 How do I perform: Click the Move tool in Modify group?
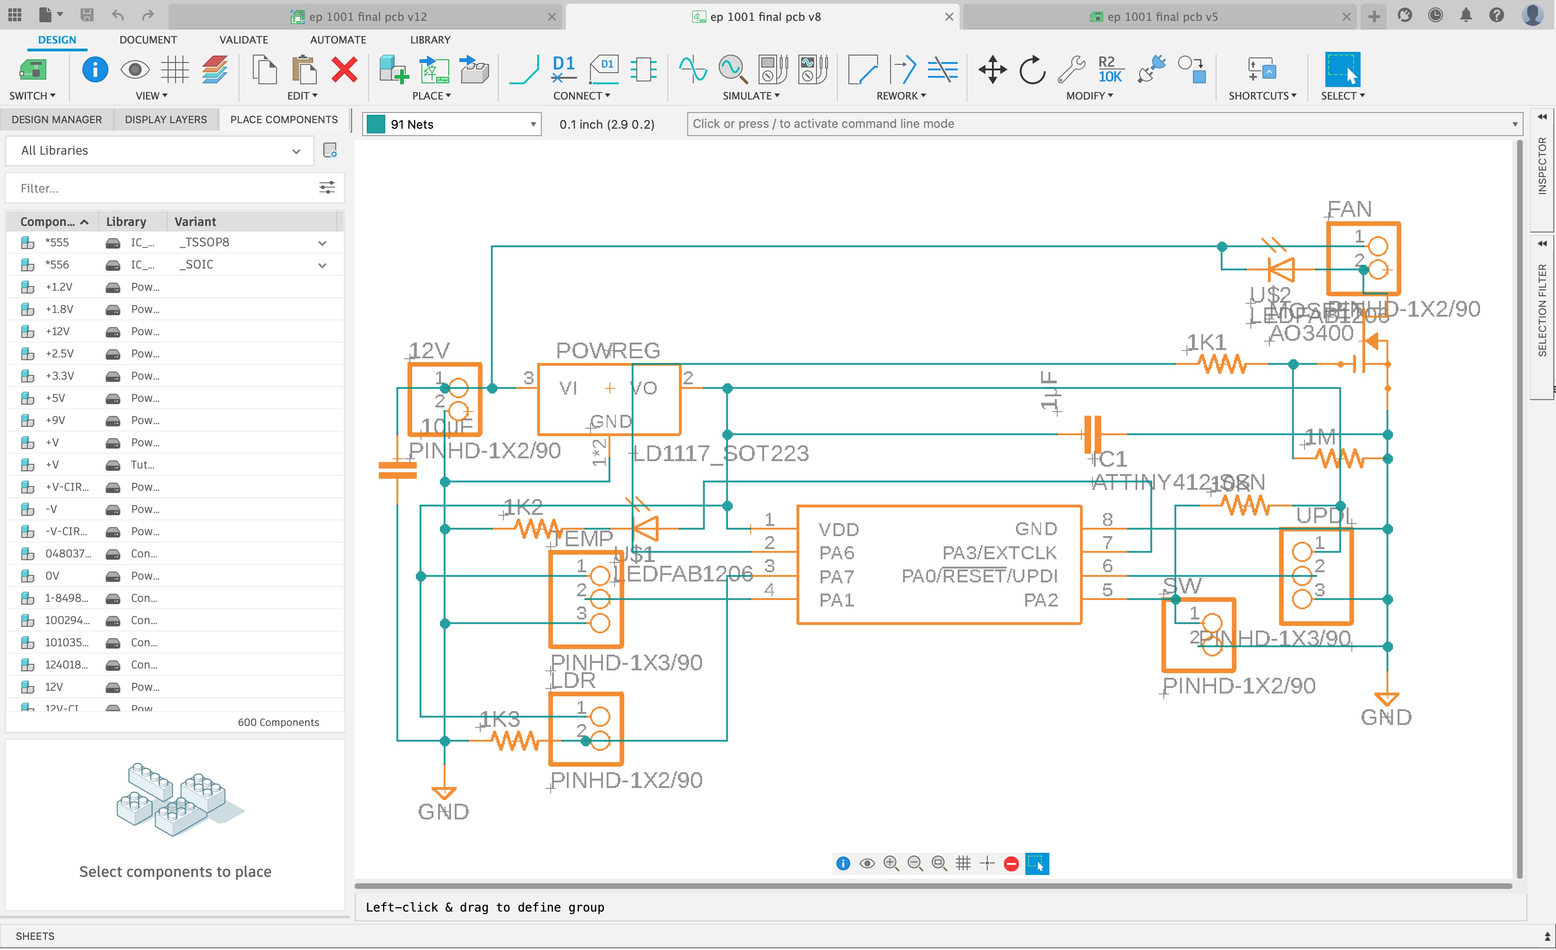(992, 69)
